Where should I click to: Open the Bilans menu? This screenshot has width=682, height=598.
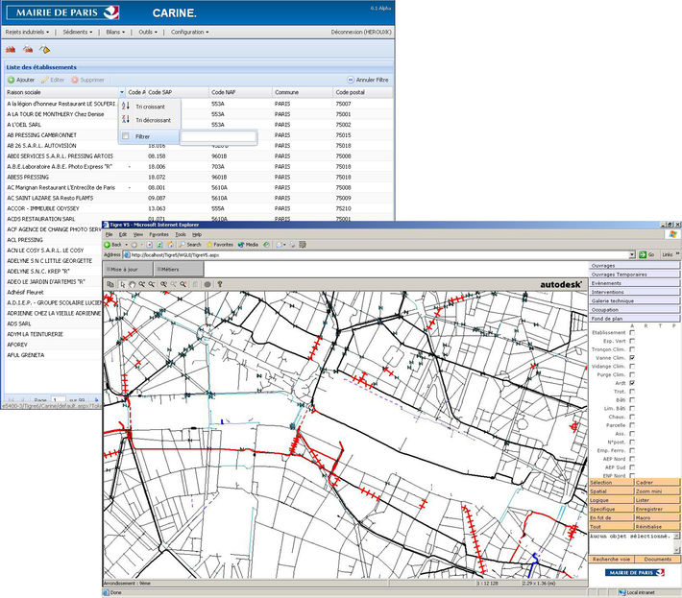point(115,33)
